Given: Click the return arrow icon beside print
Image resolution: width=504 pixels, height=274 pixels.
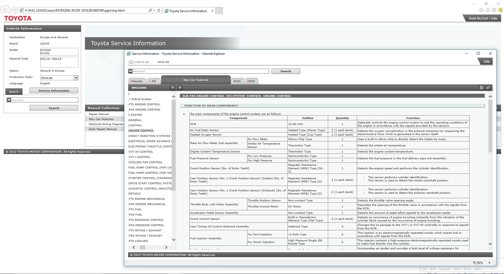Looking at the screenshot, I should pos(488,88).
